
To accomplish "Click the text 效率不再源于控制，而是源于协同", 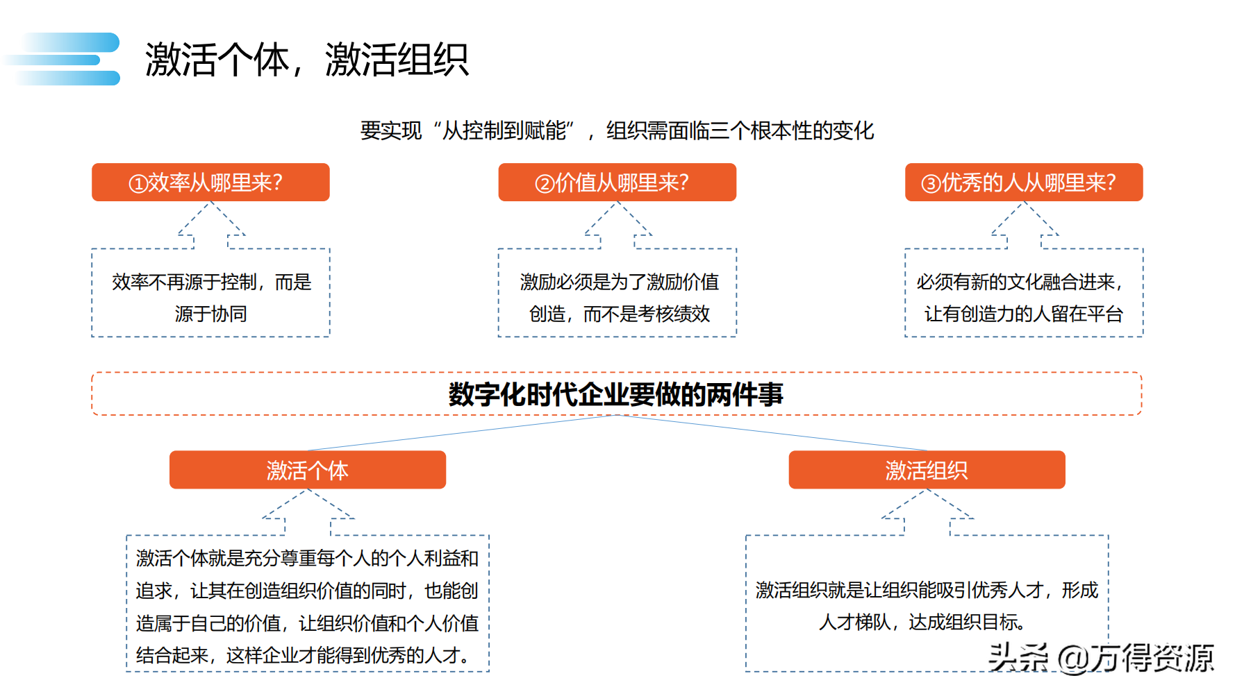I will 211,298.
